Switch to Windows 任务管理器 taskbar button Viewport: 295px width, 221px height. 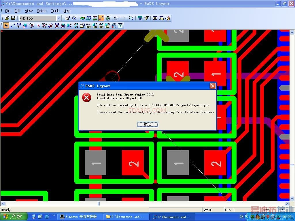click(x=80, y=217)
